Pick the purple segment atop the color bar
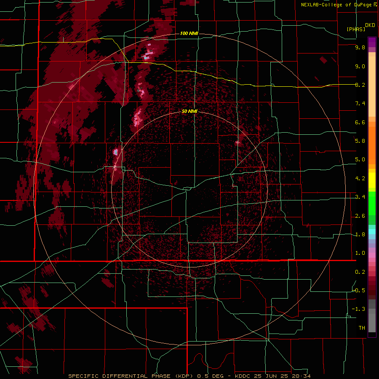Image resolution: width=379 pixels, height=379 pixels. [x=372, y=42]
